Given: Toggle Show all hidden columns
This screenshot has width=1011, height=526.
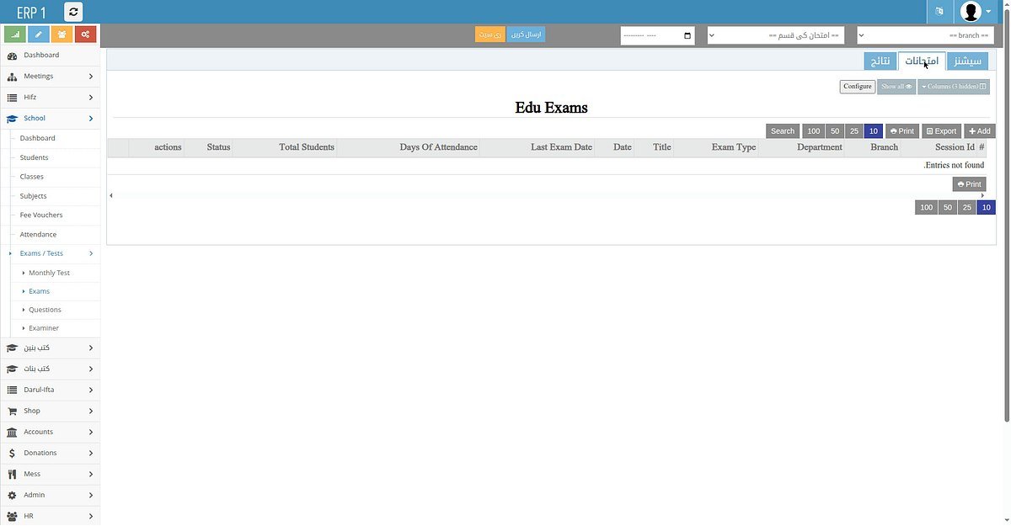Looking at the screenshot, I should [x=896, y=87].
